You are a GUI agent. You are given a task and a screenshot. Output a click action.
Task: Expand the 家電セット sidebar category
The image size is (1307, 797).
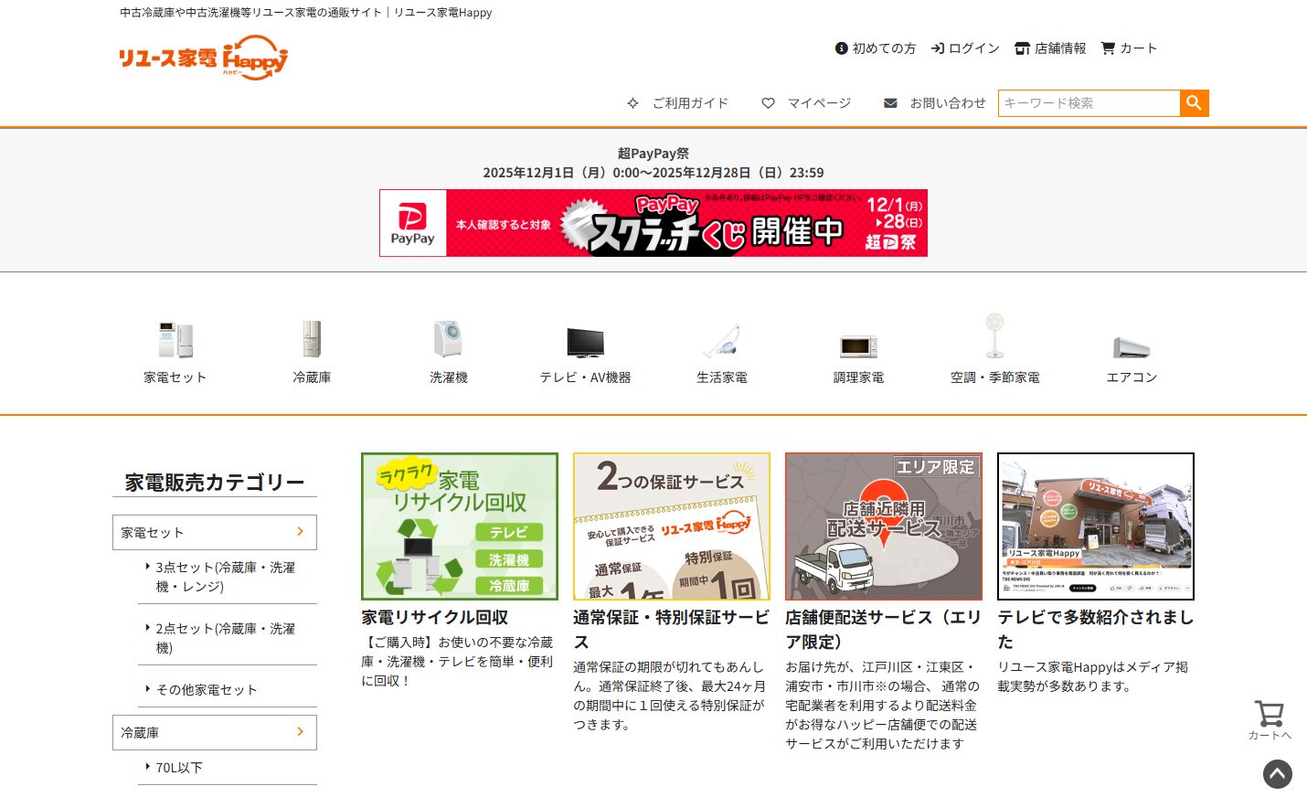(214, 532)
